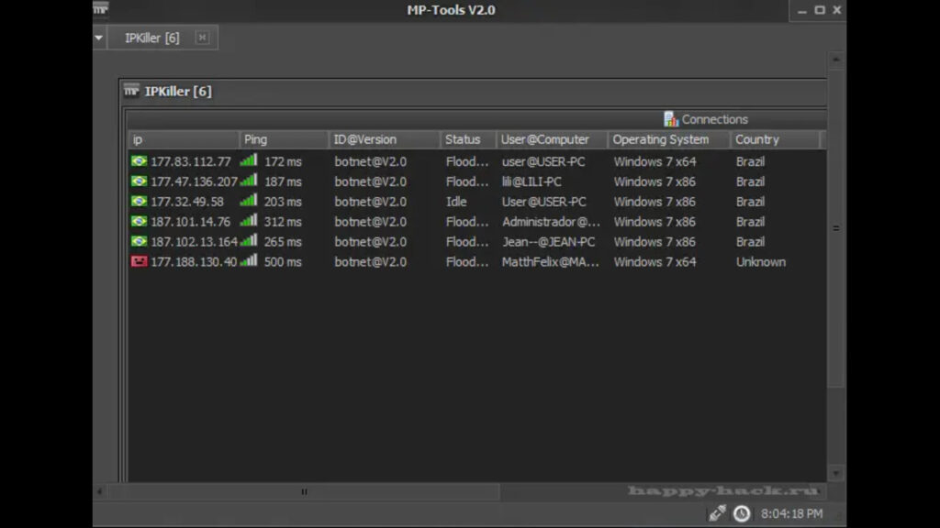
Task: Click Windows 7 x64 in first row
Action: click(655, 161)
